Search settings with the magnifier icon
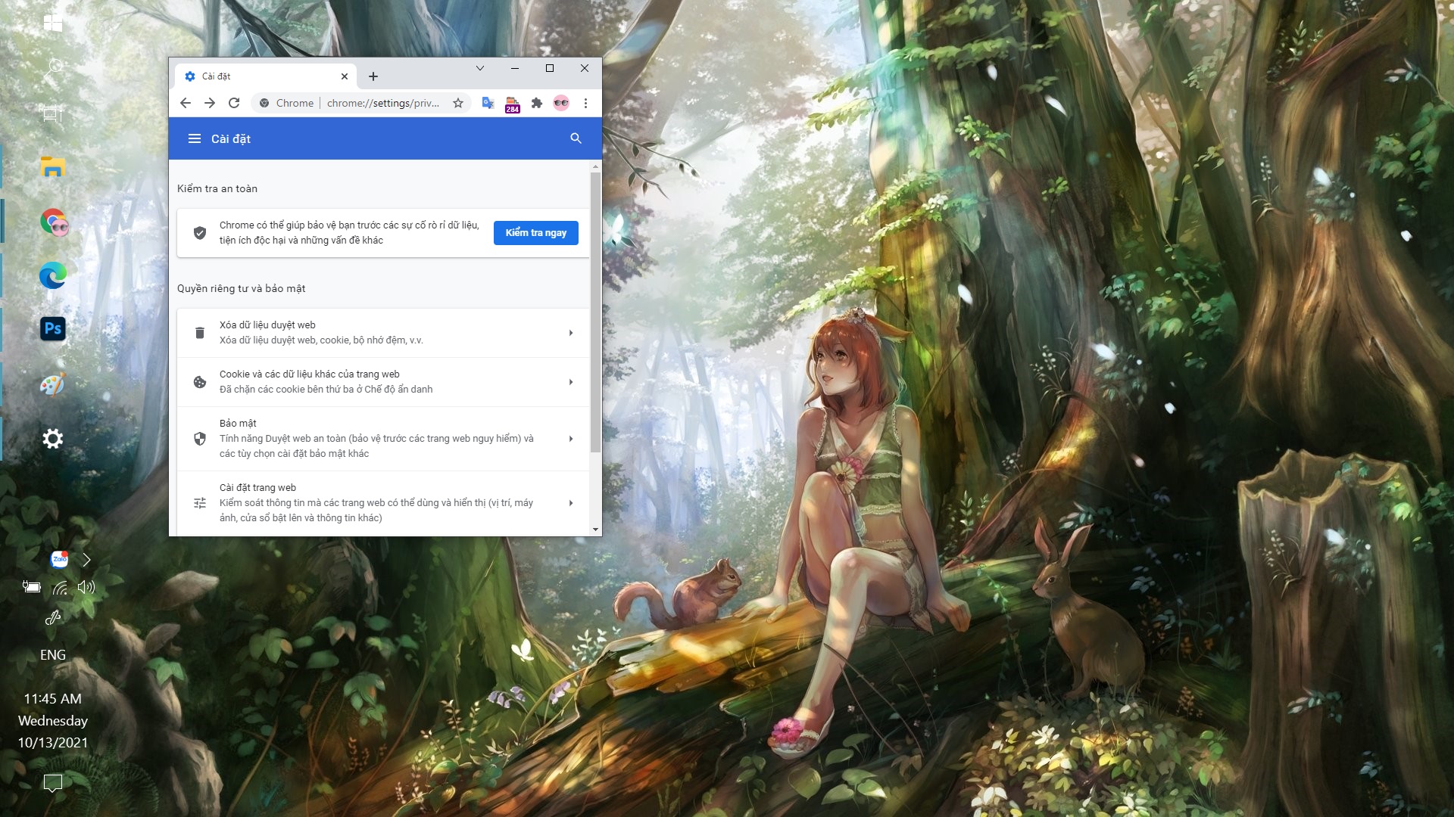This screenshot has height=817, width=1454. pos(576,138)
